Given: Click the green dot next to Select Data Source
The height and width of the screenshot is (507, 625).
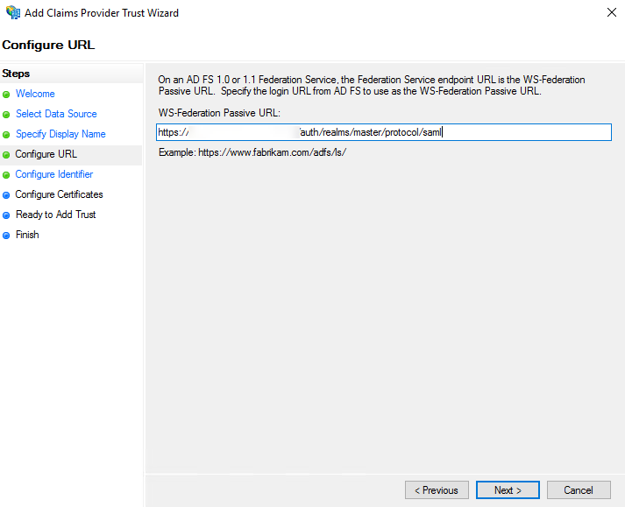Looking at the screenshot, I should pos(7,114).
